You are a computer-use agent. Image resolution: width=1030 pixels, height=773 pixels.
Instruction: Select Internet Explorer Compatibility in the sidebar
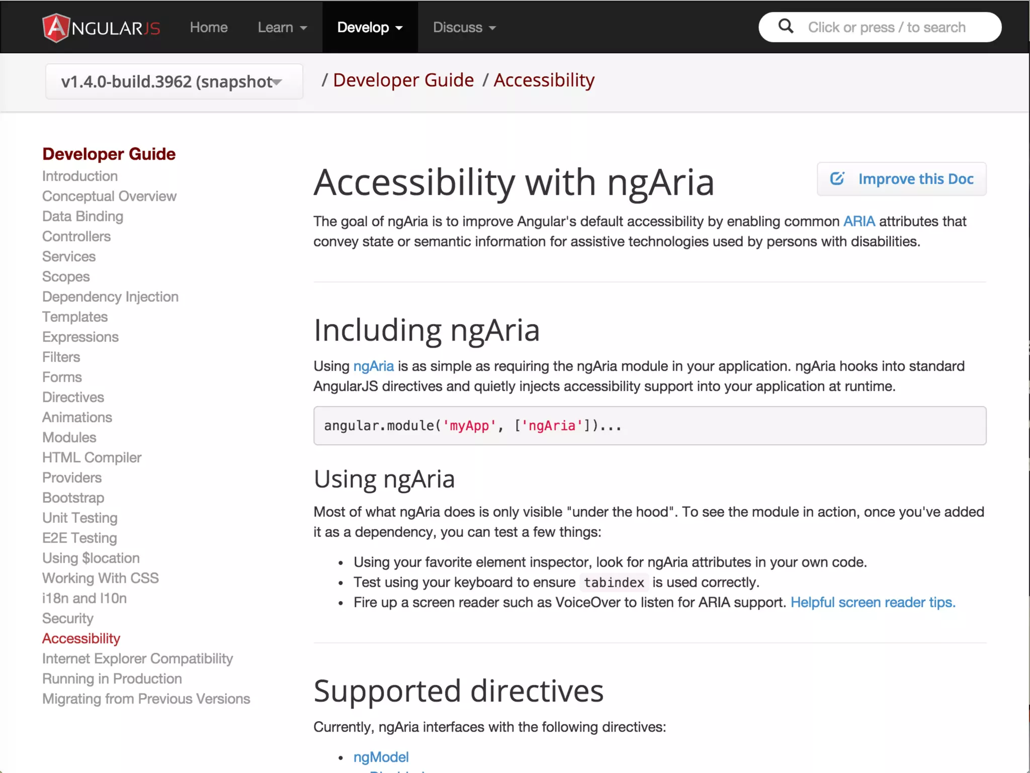pos(137,659)
